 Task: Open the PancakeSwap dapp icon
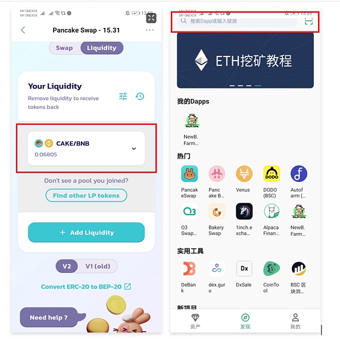click(189, 174)
